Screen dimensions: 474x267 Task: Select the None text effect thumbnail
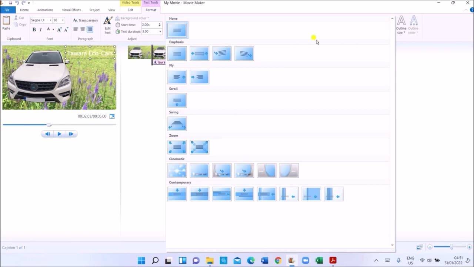tap(177, 30)
